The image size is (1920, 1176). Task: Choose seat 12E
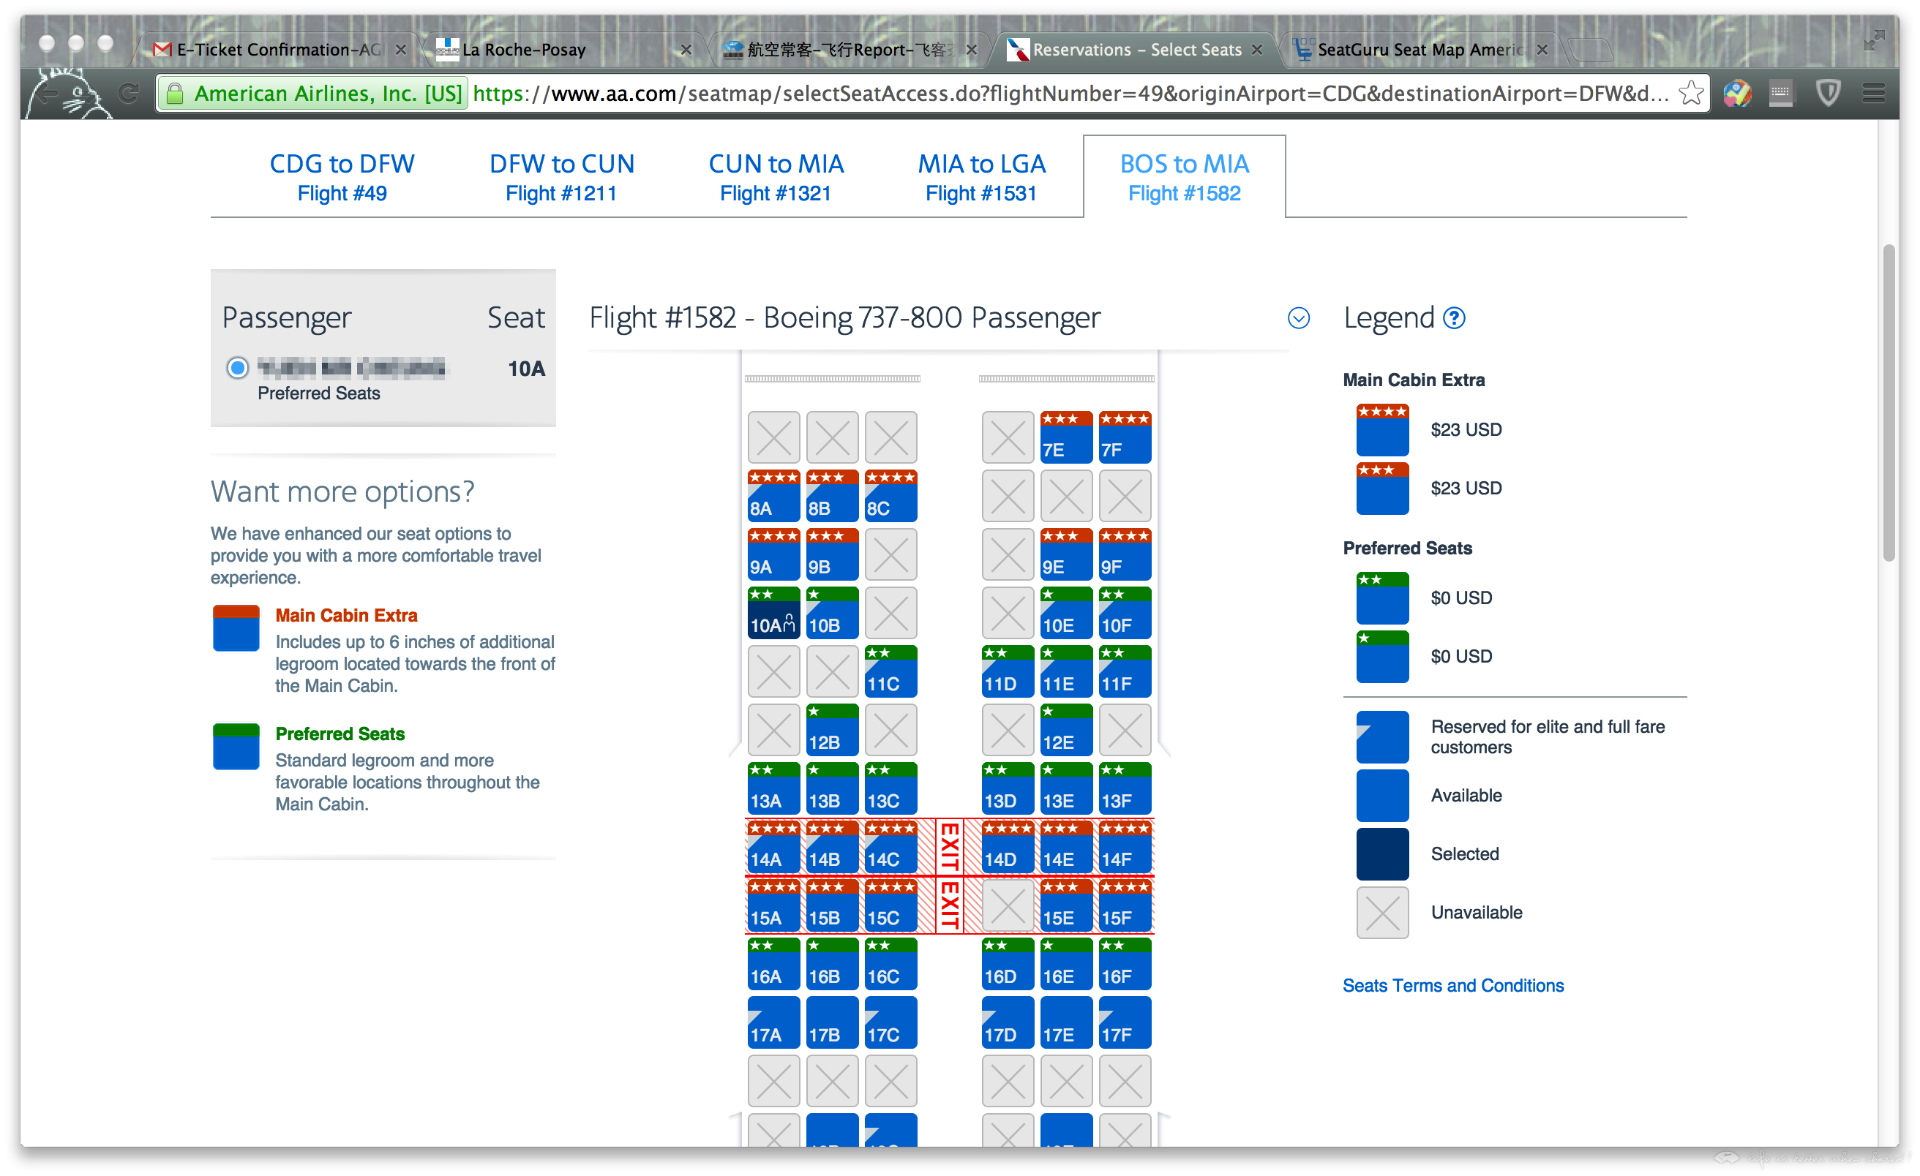pos(1065,730)
